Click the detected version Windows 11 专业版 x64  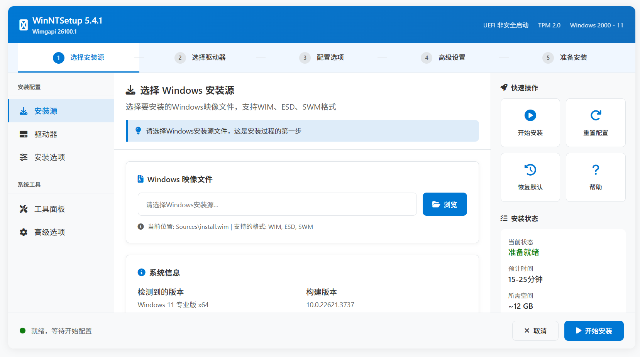(173, 305)
